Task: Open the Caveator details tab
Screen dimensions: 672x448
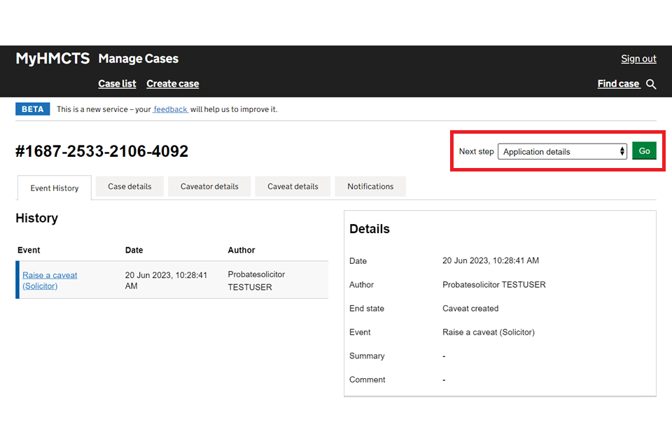Action: 209,186
